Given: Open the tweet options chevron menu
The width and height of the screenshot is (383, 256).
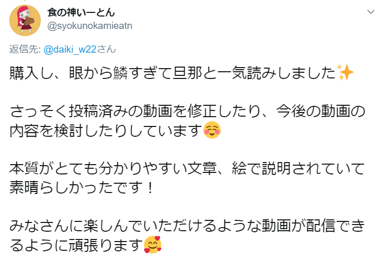Looking at the screenshot, I should (371, 12).
